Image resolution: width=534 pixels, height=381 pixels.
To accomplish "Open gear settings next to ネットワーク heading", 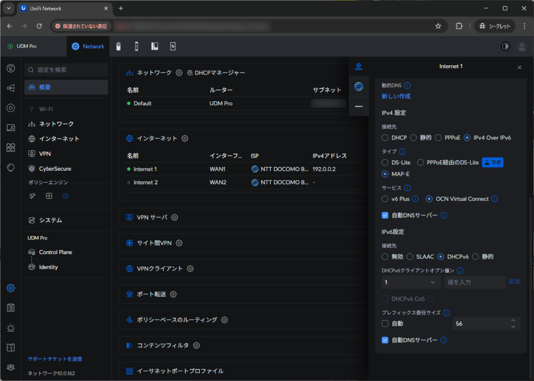I will (x=179, y=73).
